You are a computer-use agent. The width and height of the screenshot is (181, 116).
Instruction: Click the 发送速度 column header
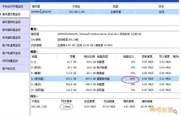(89, 101)
